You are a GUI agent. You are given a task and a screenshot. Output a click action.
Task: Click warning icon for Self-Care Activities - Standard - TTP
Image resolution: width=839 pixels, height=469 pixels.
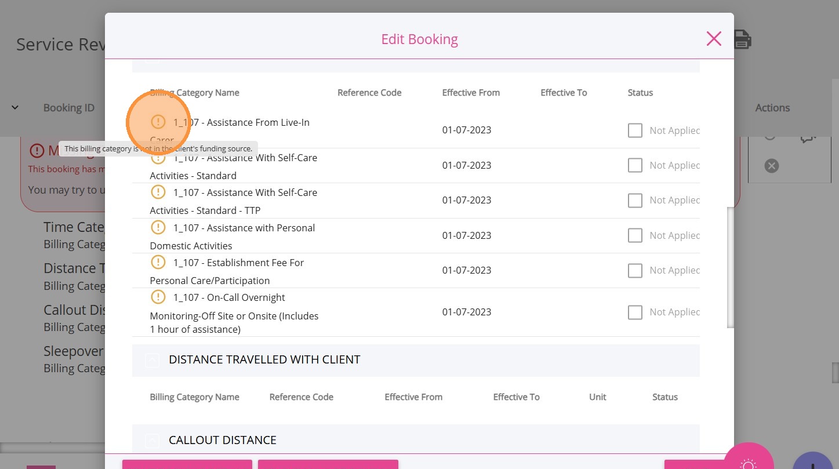158,192
